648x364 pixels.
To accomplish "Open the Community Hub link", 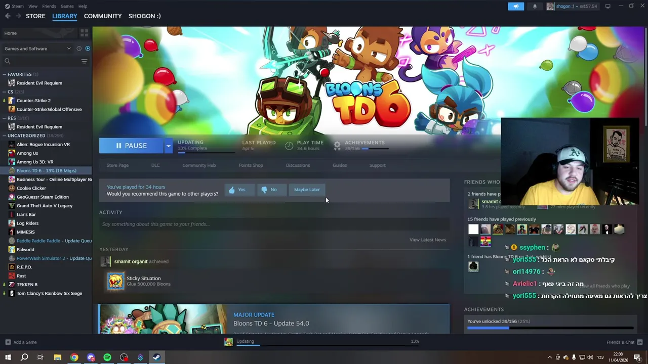I will 199,165.
